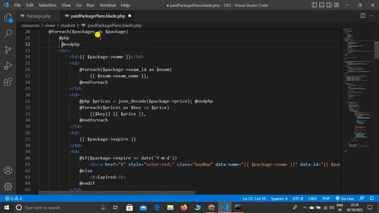This screenshot has width=379, height=213.
Task: Change language mode via PHP
Action: [x=326, y=199]
